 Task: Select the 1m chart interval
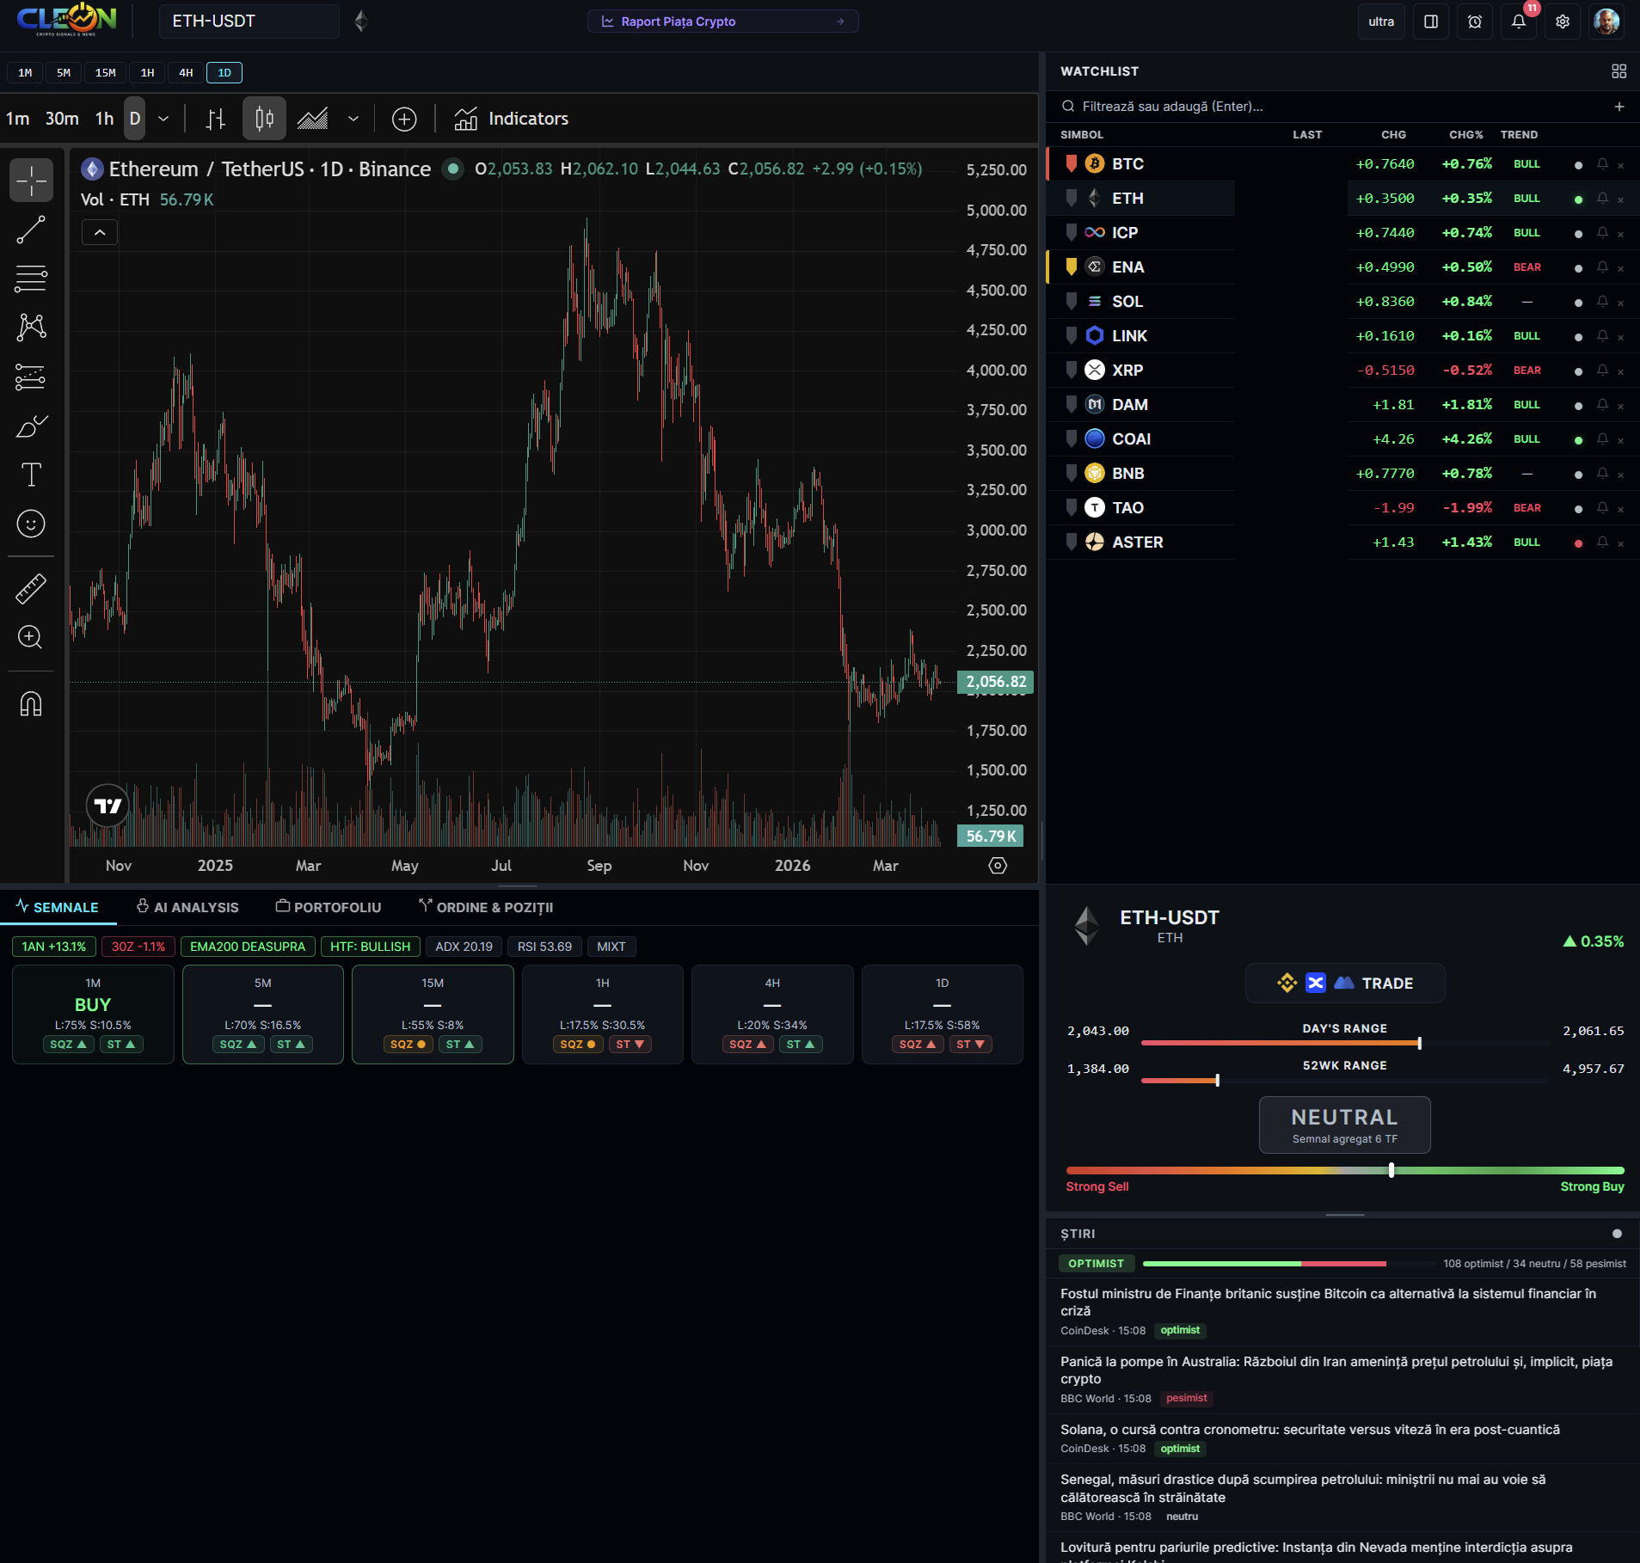(18, 119)
